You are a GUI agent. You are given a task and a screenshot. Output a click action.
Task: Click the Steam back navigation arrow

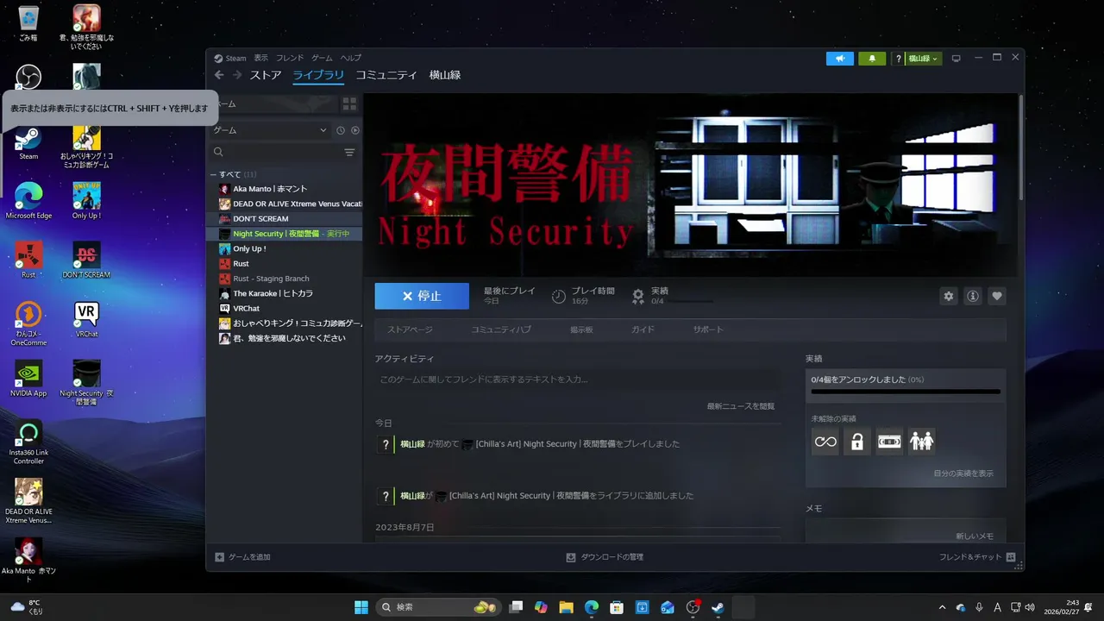[219, 75]
